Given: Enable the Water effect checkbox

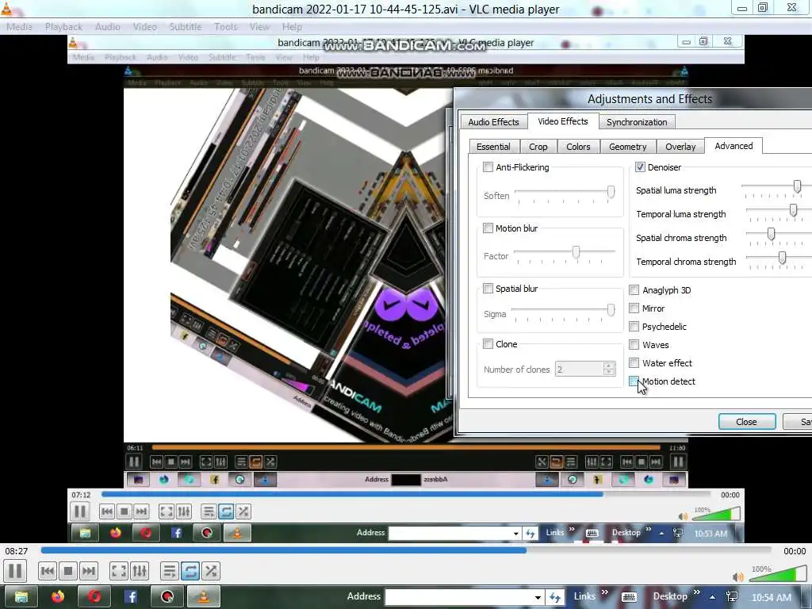Looking at the screenshot, I should point(634,362).
